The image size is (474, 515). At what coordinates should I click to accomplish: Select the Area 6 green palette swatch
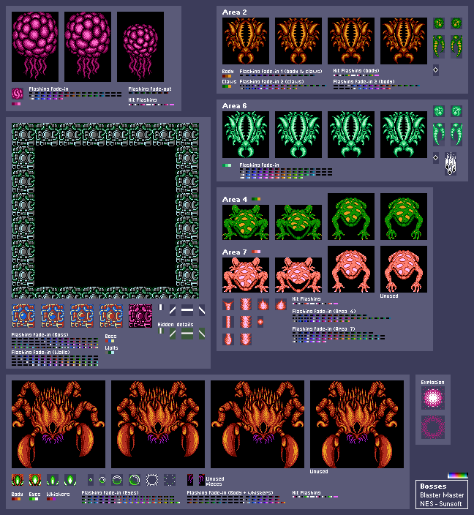click(227, 165)
